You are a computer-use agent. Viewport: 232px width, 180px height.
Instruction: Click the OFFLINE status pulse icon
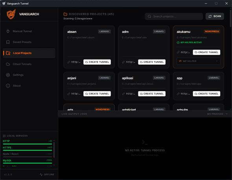pyautogui.click(x=41, y=175)
